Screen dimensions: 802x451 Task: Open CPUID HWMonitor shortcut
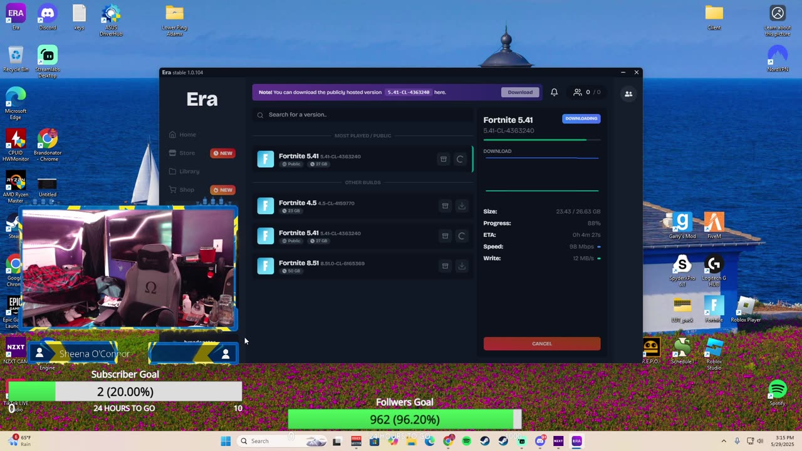tap(16, 145)
